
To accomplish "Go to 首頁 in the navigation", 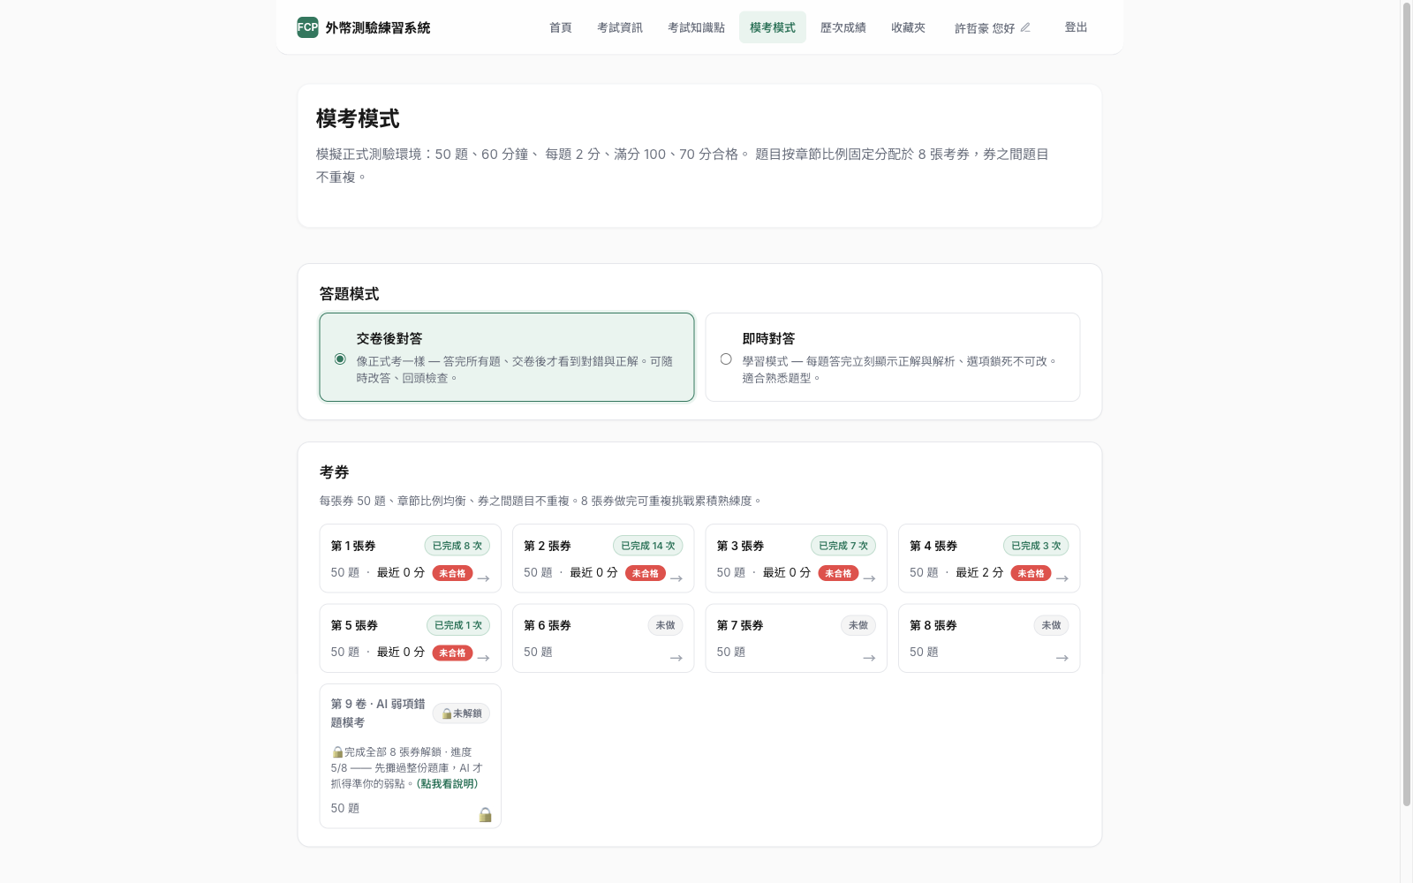I will 561,27.
